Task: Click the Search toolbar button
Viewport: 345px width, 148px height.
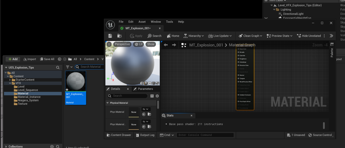Action: click(154, 36)
